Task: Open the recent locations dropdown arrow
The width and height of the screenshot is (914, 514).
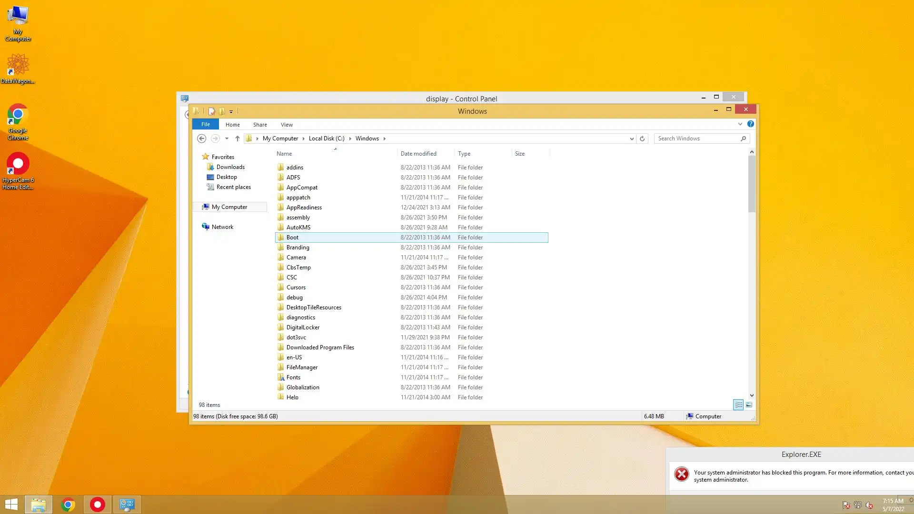Action: [x=227, y=138]
